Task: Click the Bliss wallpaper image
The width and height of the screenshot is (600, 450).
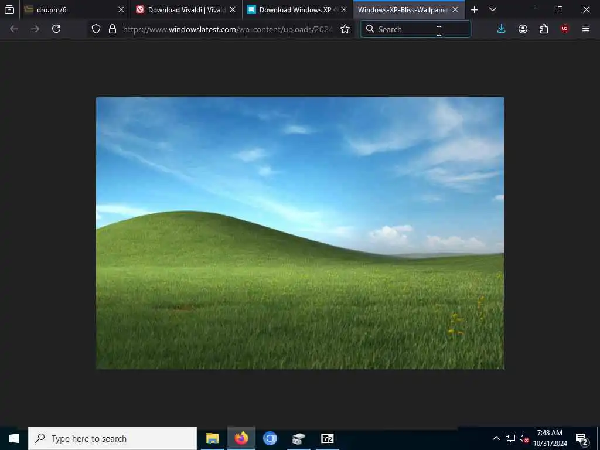Action: 300,233
